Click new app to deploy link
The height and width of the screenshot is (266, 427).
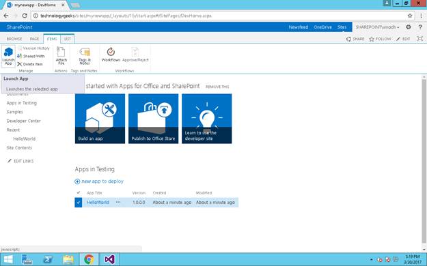click(99, 181)
